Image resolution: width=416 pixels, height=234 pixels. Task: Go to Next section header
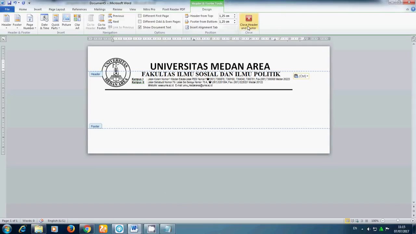[x=113, y=21]
